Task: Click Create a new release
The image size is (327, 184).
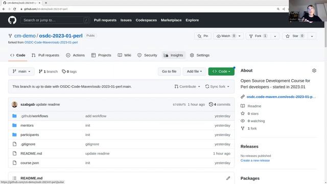Action: point(255,160)
